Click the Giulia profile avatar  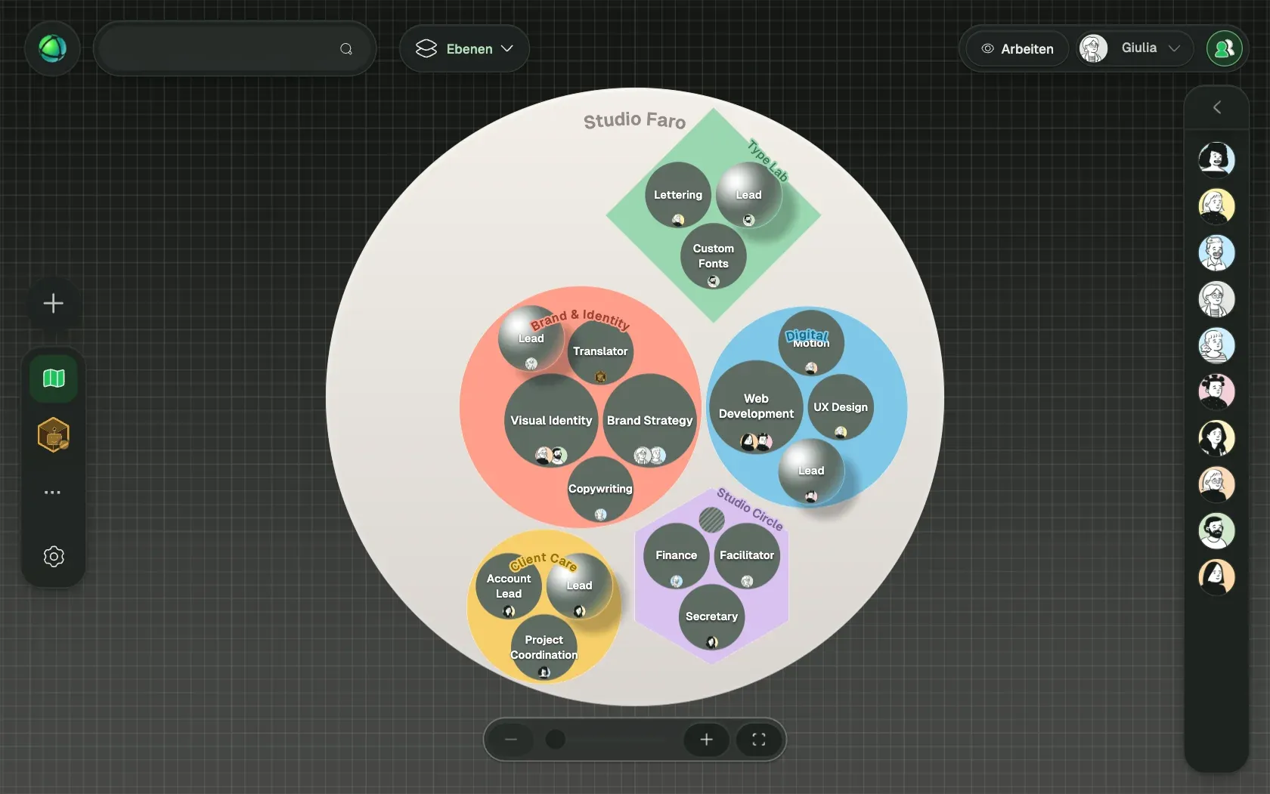(1093, 48)
